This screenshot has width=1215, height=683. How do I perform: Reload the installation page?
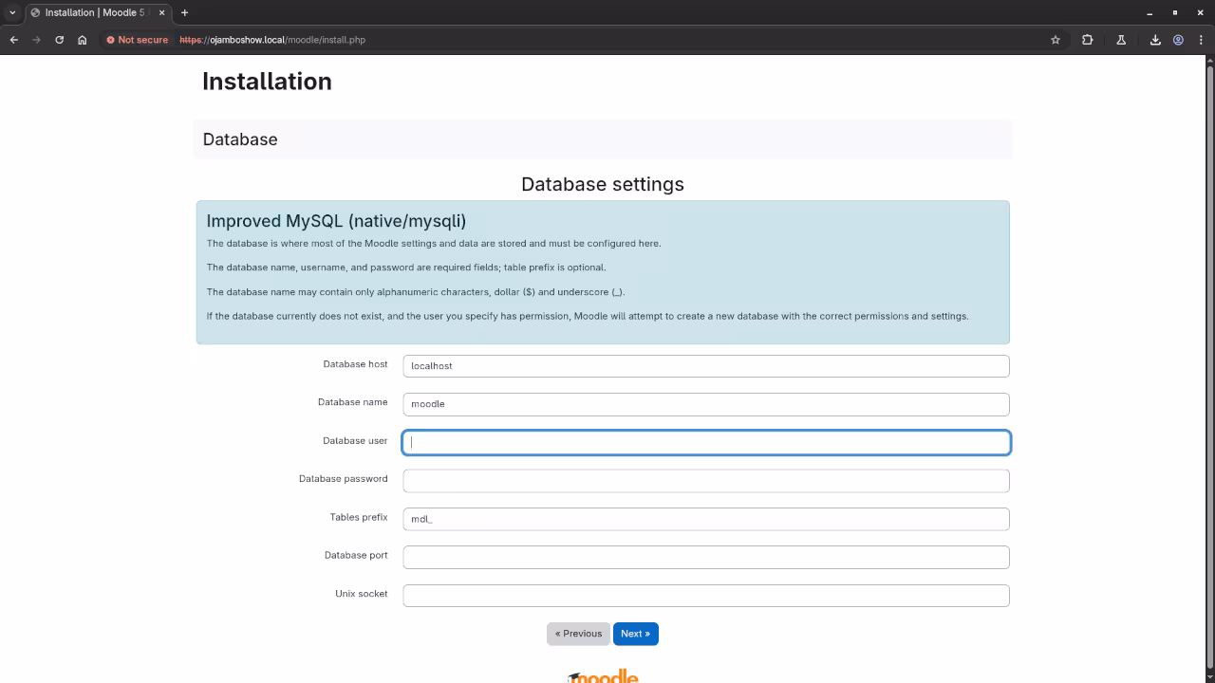(x=59, y=40)
